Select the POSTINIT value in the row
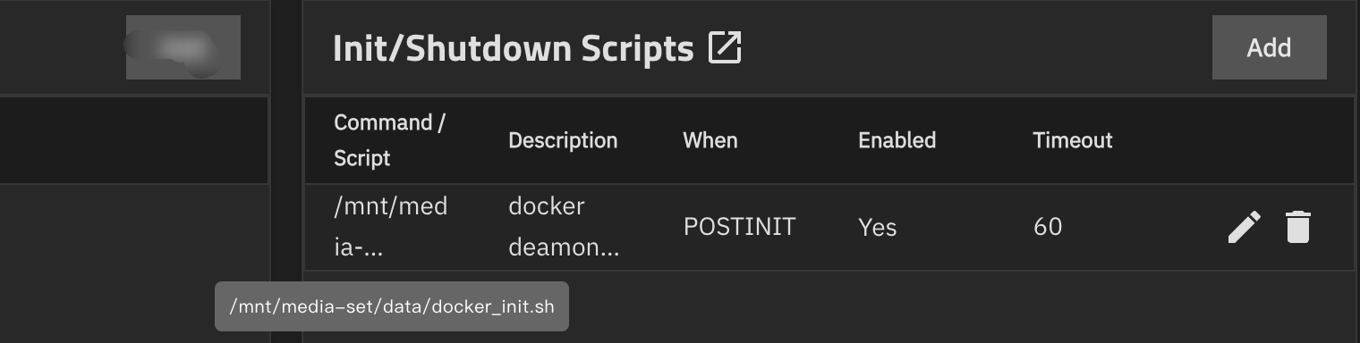The height and width of the screenshot is (343, 1360). pyautogui.click(x=739, y=227)
